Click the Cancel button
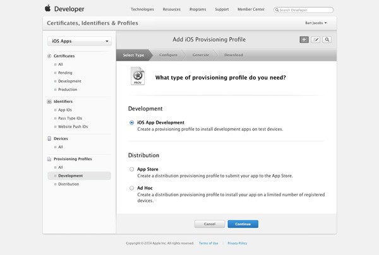The height and width of the screenshot is (255, 379). click(x=210, y=224)
